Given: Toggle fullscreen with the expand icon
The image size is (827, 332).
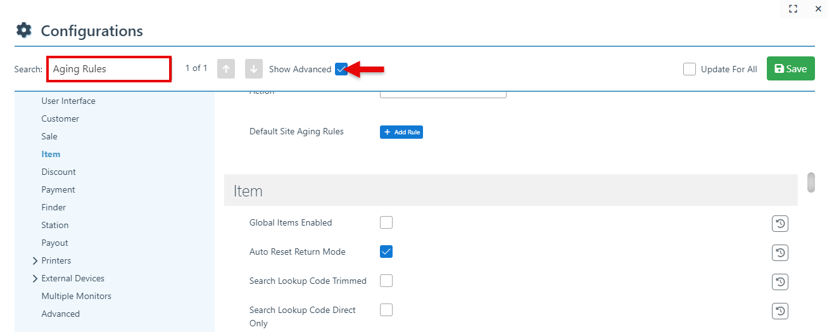Looking at the screenshot, I should 793,9.
